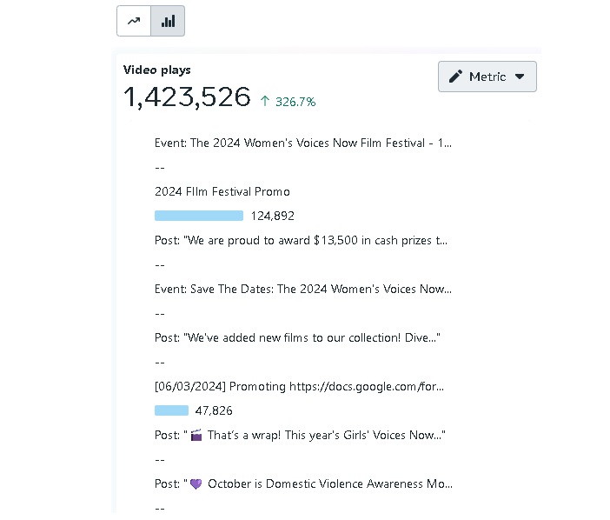The height and width of the screenshot is (520, 610).
Task: Open the 06/03/2024 docs.google.com promotion entry
Action: pyautogui.click(x=299, y=386)
